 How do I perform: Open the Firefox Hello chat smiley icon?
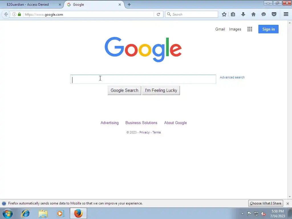pyautogui.click(x=263, y=14)
